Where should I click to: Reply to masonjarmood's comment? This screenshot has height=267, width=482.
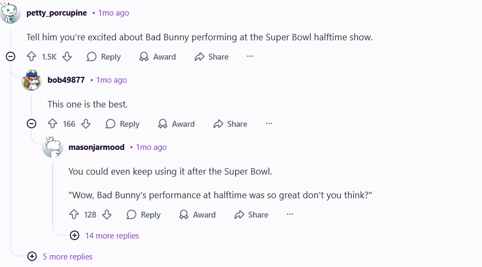coord(144,214)
